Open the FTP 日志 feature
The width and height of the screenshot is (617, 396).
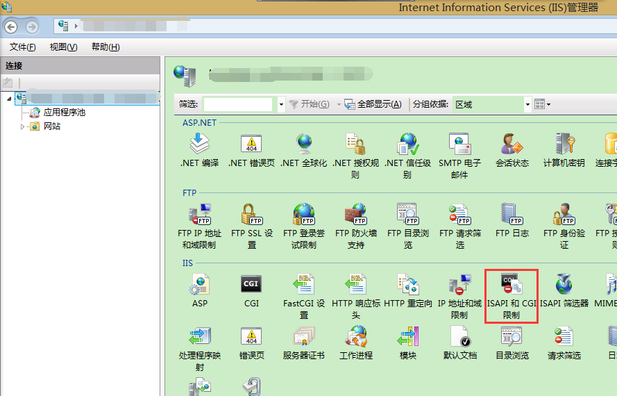click(512, 221)
